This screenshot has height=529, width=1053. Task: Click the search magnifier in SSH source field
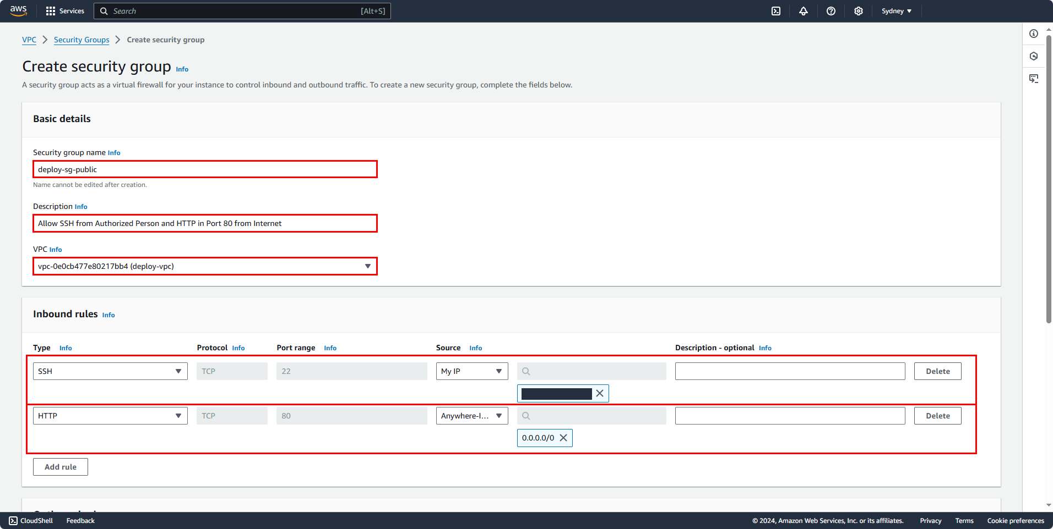pos(526,371)
